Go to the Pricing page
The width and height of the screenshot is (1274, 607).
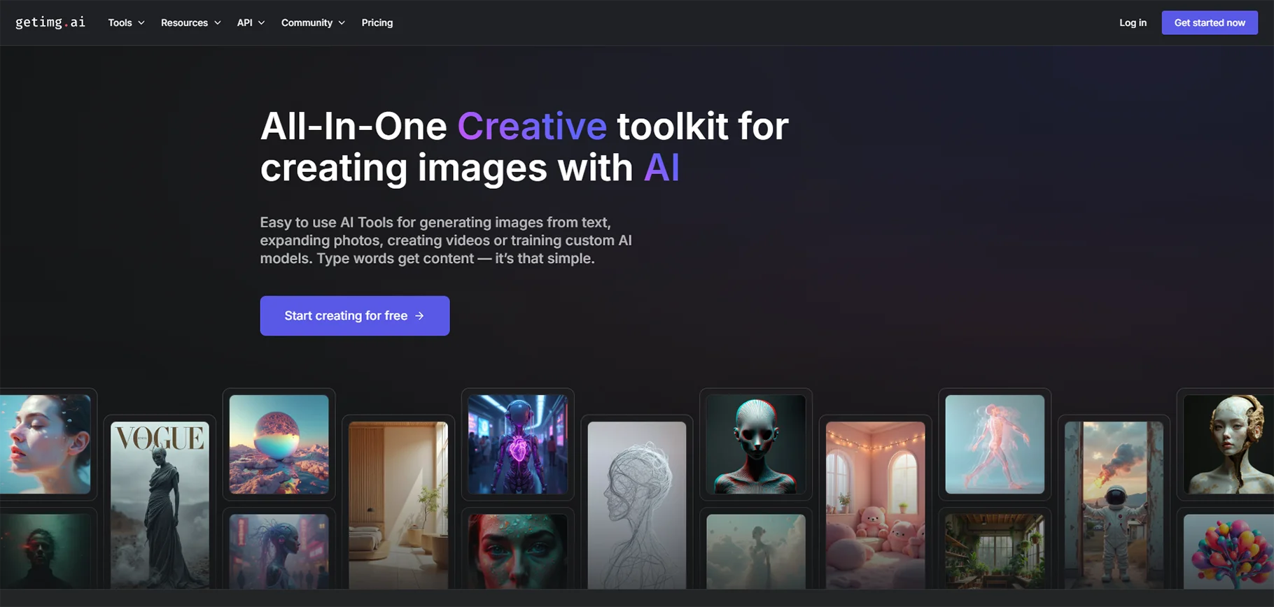pyautogui.click(x=377, y=22)
